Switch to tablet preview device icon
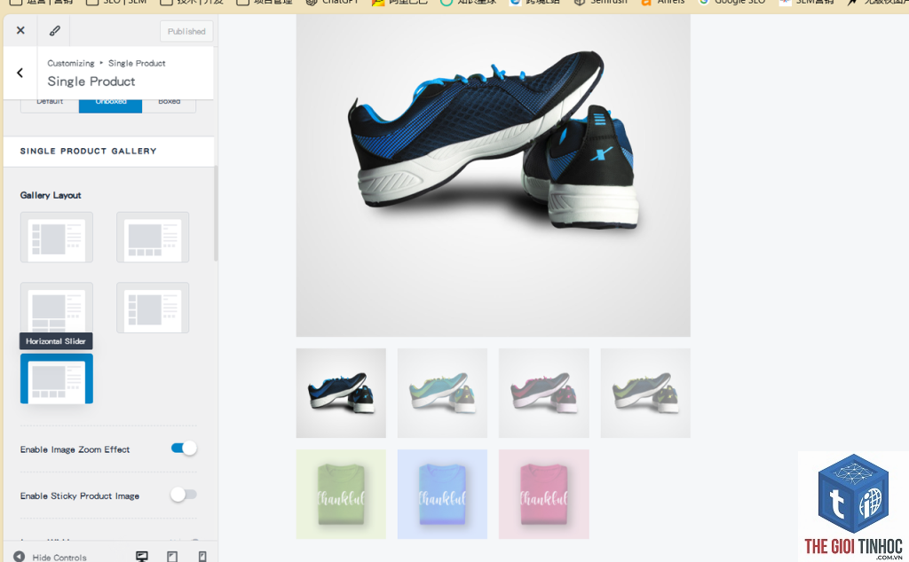 point(172,556)
